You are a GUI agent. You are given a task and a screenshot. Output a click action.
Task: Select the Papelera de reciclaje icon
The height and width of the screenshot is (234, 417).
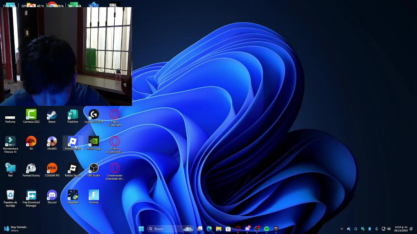tap(10, 199)
